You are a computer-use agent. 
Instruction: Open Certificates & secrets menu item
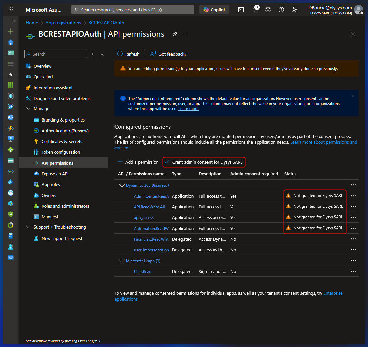click(x=62, y=141)
